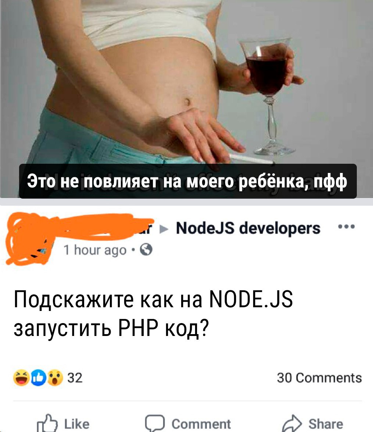Viewport: 373px width, 432px height.
Task: Click the thumbs-up icon of Like button
Action: click(x=47, y=424)
